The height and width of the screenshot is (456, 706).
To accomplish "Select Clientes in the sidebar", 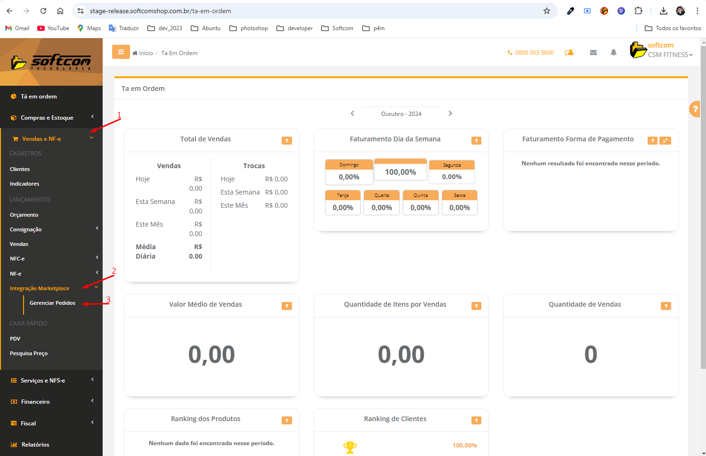I will pos(20,169).
